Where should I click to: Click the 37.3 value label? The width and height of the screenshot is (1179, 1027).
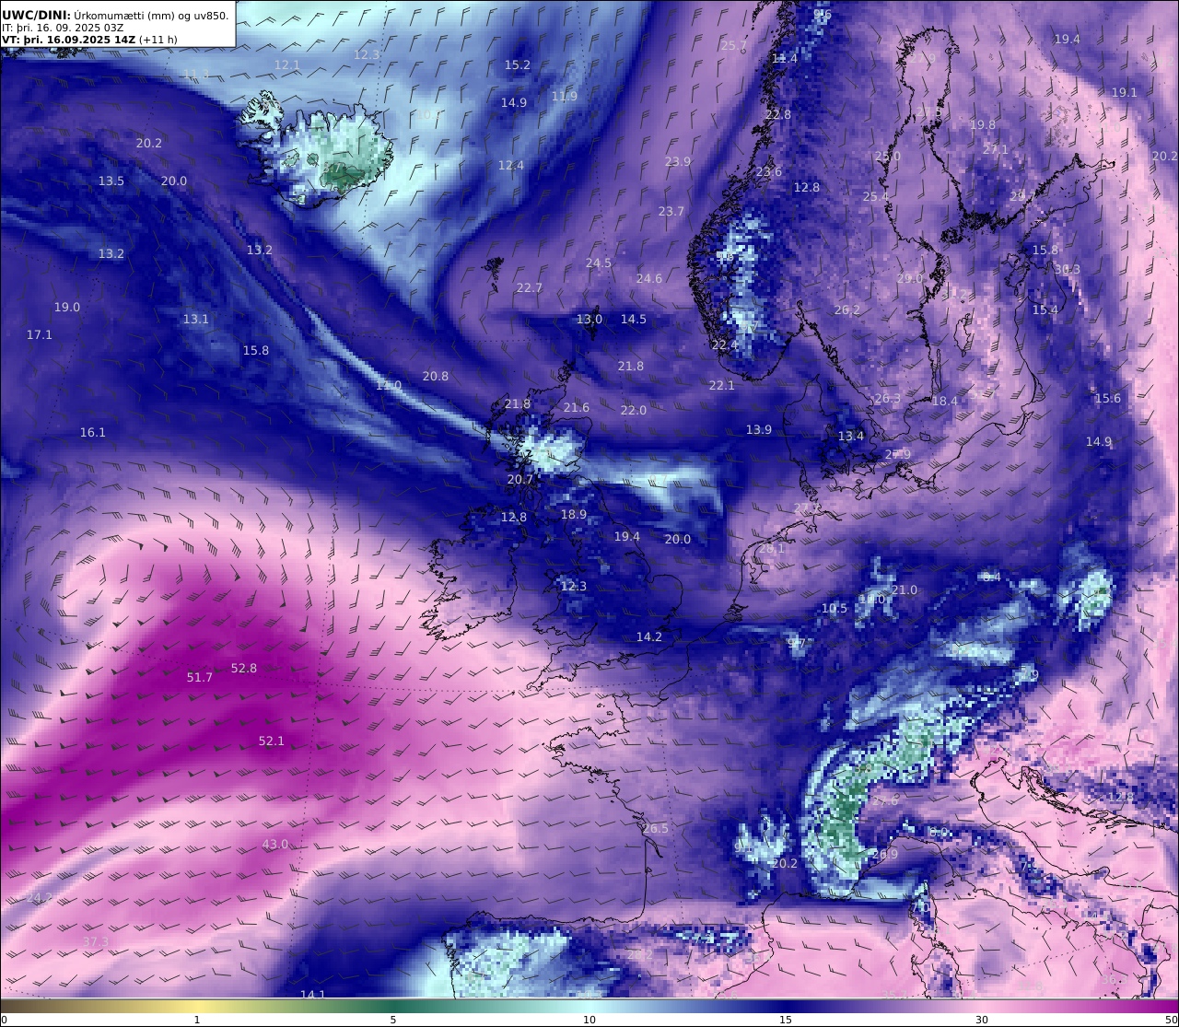(x=96, y=942)
